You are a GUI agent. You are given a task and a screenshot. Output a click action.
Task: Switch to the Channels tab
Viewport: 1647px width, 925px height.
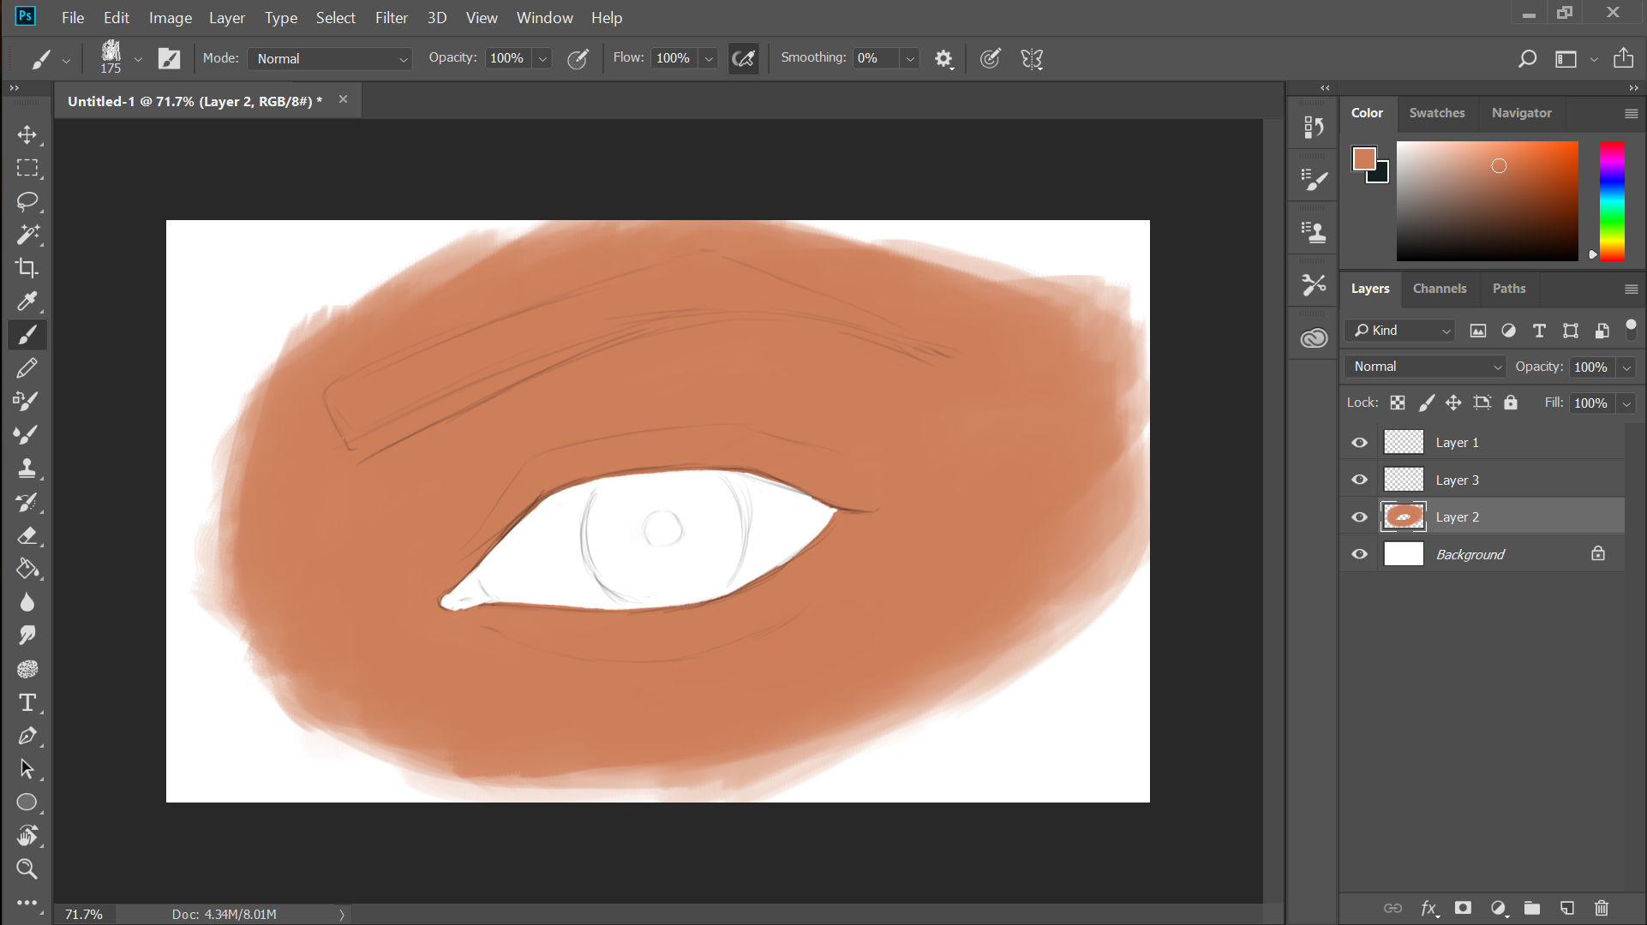coord(1440,289)
